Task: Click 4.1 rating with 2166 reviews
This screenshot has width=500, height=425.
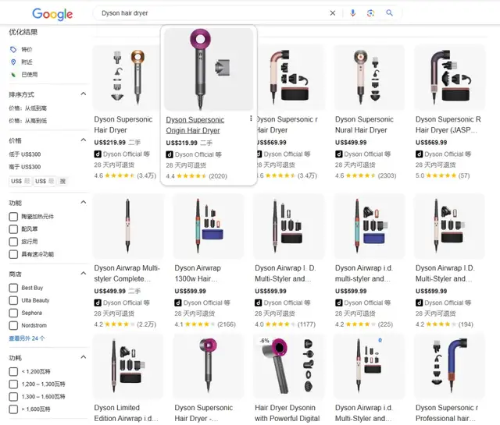Action: (x=205, y=324)
